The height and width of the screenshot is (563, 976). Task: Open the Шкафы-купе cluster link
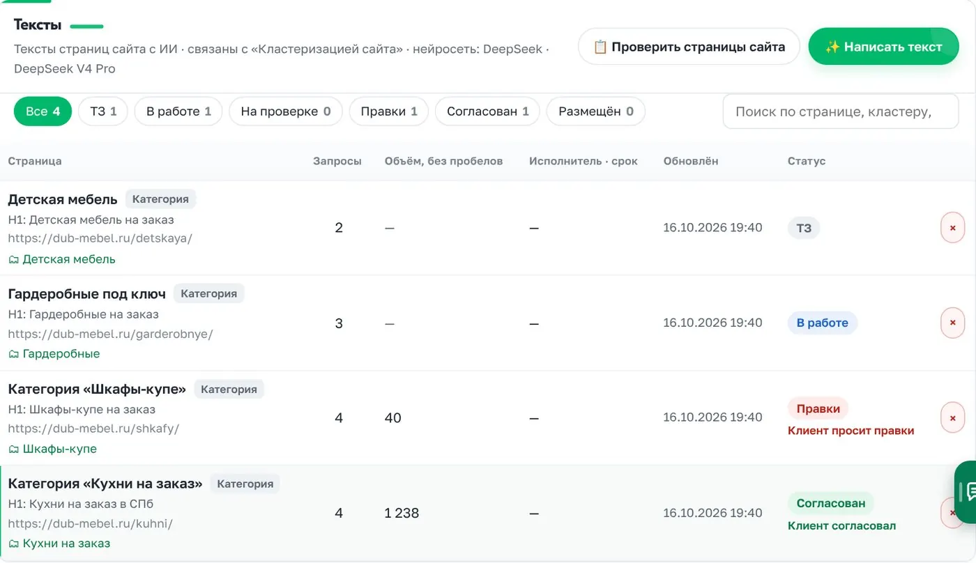coord(53,449)
